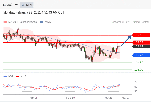Image resolution: width=151 pixels, height=102 pixels.
Task: Click the 105.75 resistance price tag
Action: tap(141, 42)
